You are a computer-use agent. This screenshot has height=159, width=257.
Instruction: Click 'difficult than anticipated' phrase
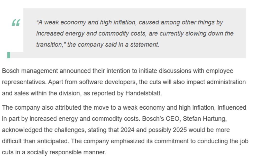click(35, 141)
